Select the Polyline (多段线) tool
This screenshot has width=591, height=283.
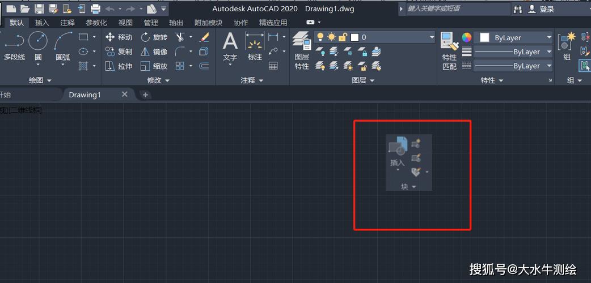click(14, 46)
